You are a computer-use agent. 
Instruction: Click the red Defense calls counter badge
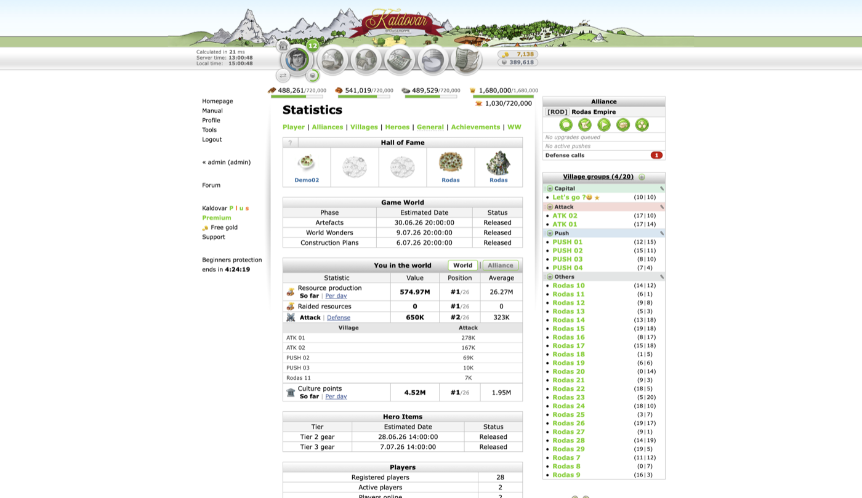coord(656,155)
